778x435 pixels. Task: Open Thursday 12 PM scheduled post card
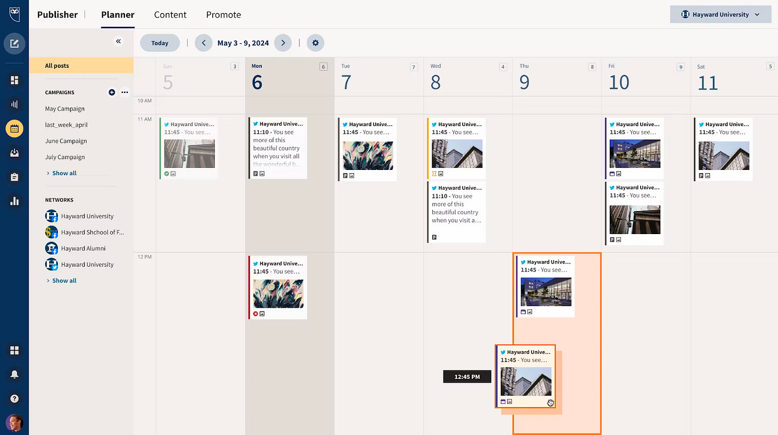(x=546, y=286)
